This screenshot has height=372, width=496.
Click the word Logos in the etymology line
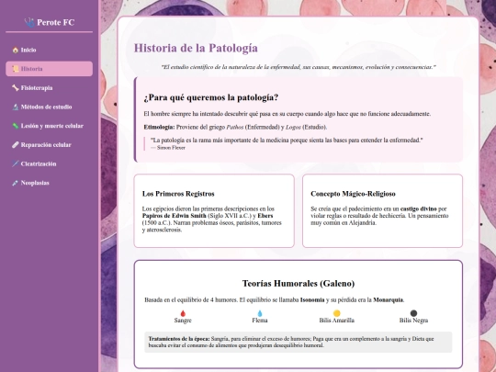point(293,127)
